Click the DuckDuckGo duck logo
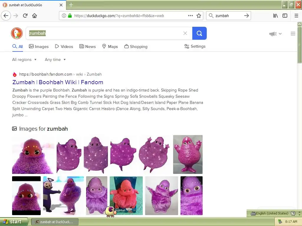 17,33
